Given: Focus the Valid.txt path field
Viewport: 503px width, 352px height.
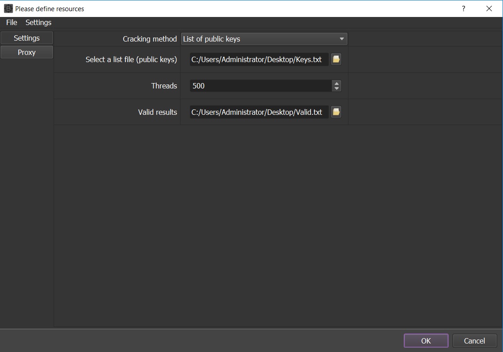Looking at the screenshot, I should (x=259, y=112).
